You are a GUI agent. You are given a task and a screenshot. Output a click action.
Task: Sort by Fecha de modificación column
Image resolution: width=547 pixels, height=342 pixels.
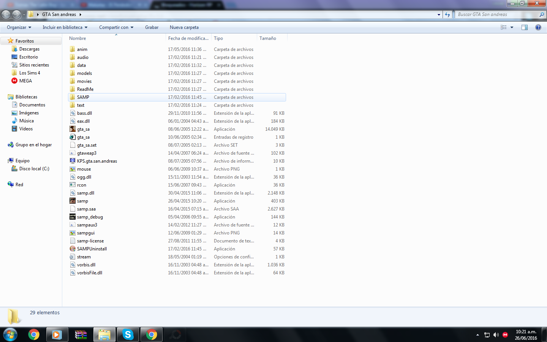(x=188, y=38)
